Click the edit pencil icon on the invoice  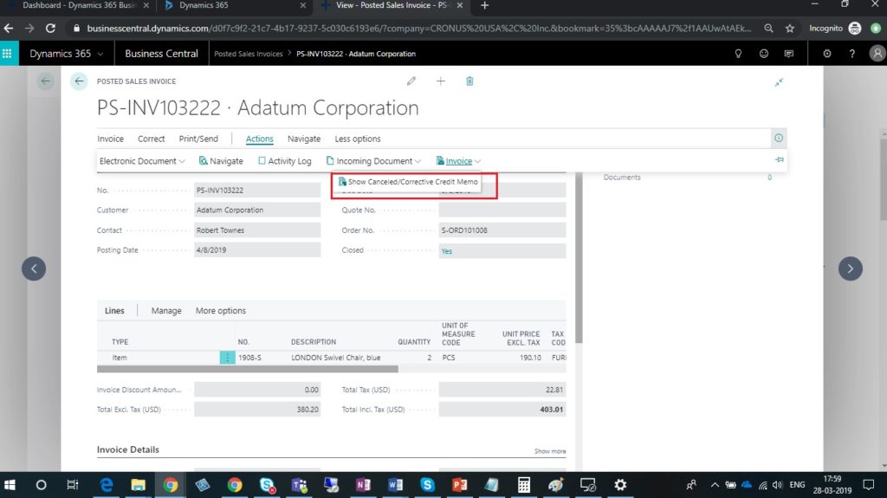pos(411,81)
